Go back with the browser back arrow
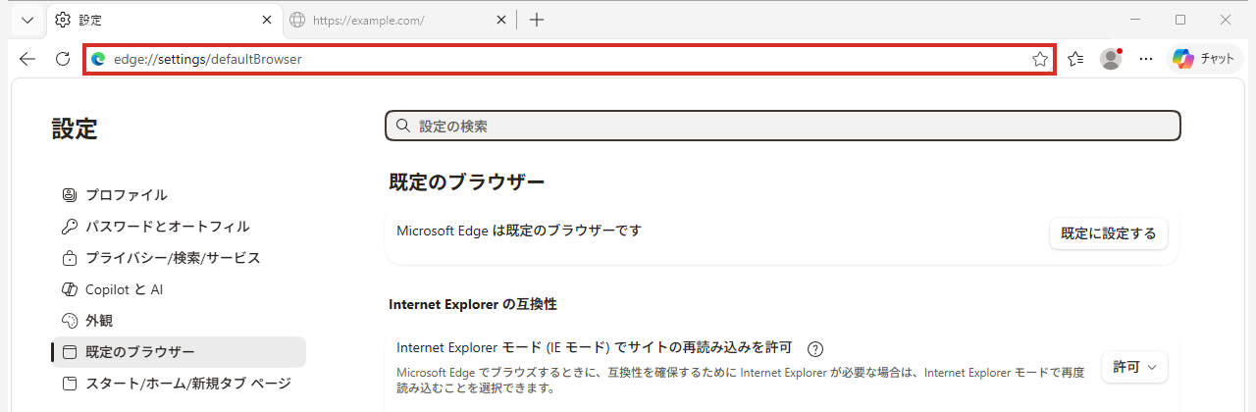 pyautogui.click(x=27, y=59)
